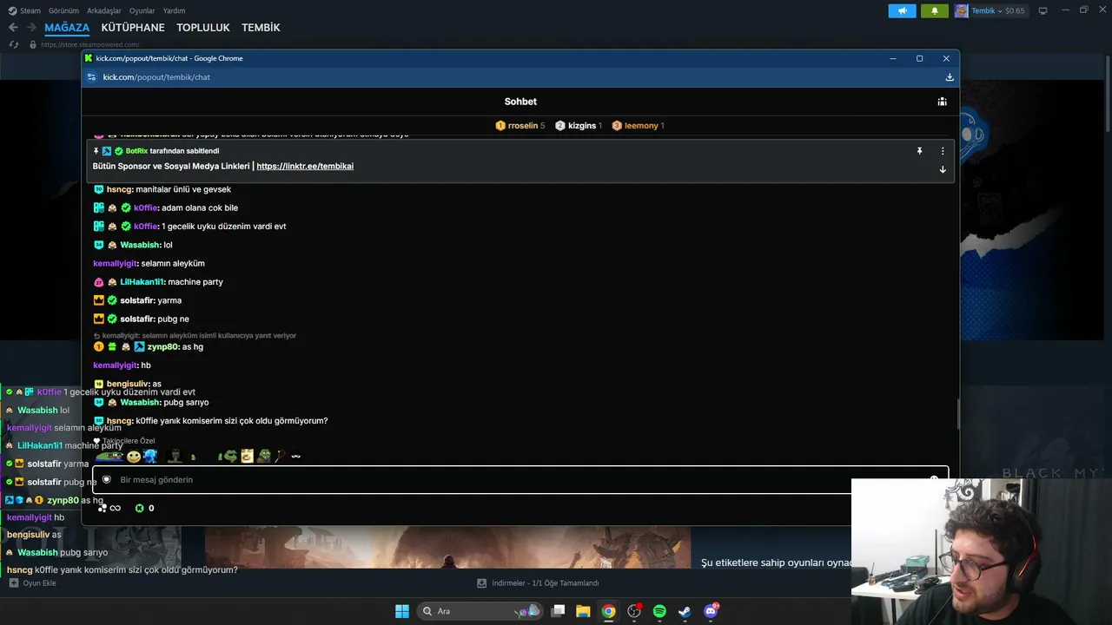1112x625 pixels.
Task: Click the pin icon on pinned message
Action: click(x=919, y=151)
